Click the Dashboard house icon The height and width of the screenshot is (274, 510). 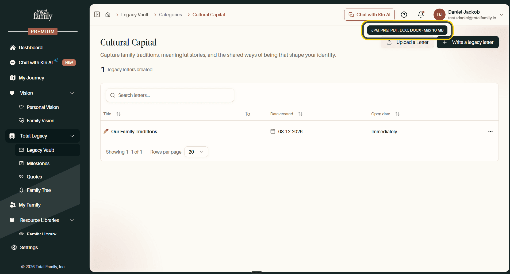pyautogui.click(x=13, y=48)
